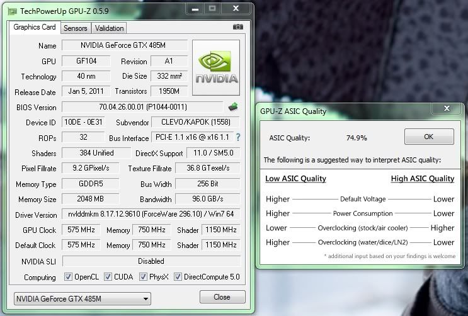Toggle the OpenCL checkbox
Image resolution: width=468 pixels, height=316 pixels.
click(x=68, y=276)
